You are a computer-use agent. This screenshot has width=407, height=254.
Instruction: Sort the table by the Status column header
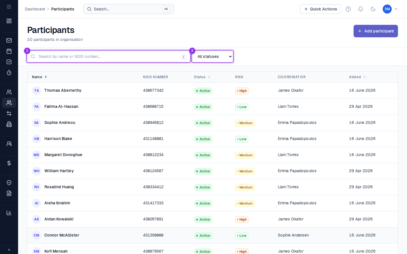click(x=202, y=77)
